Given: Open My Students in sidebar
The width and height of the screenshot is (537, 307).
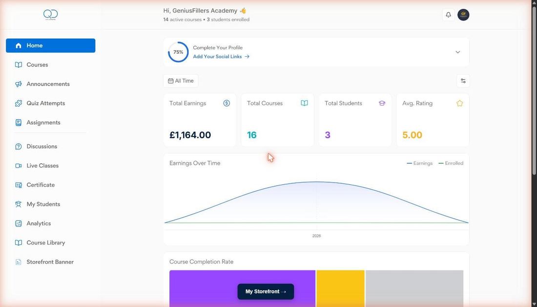Looking at the screenshot, I should point(51,204).
